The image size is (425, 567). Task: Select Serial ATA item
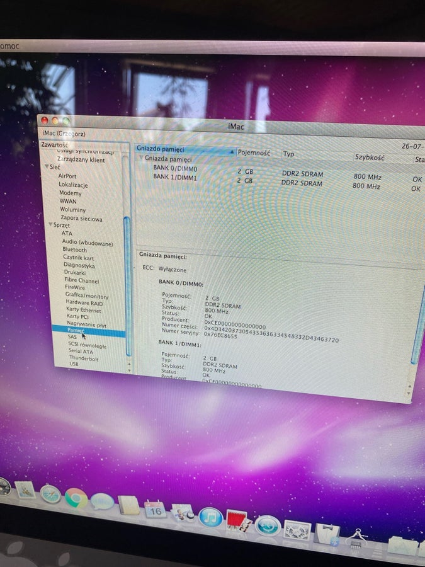(81, 351)
